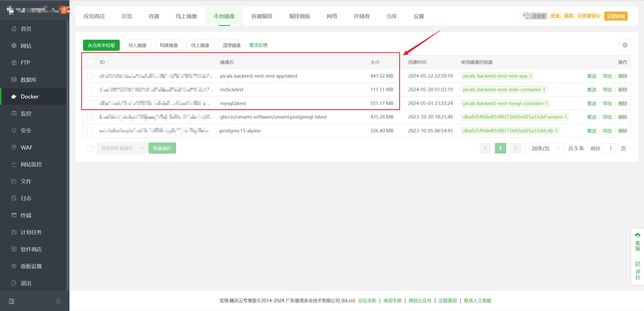Click the gear settings icon above the image list

625,45
